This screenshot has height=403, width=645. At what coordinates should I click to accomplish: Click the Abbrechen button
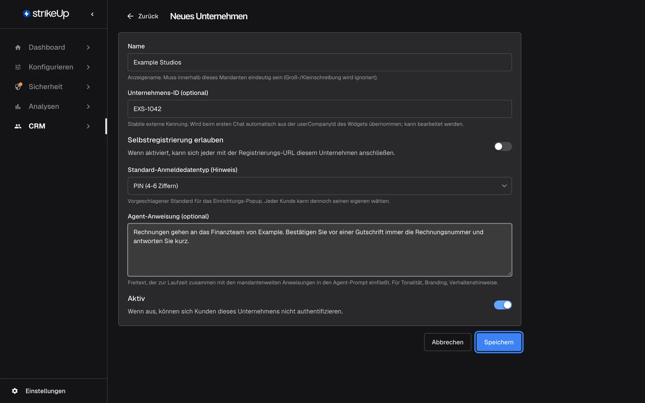448,342
